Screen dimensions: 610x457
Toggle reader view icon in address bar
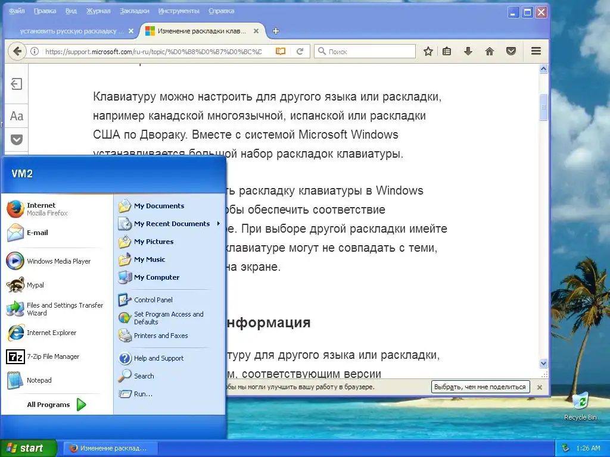click(x=281, y=51)
